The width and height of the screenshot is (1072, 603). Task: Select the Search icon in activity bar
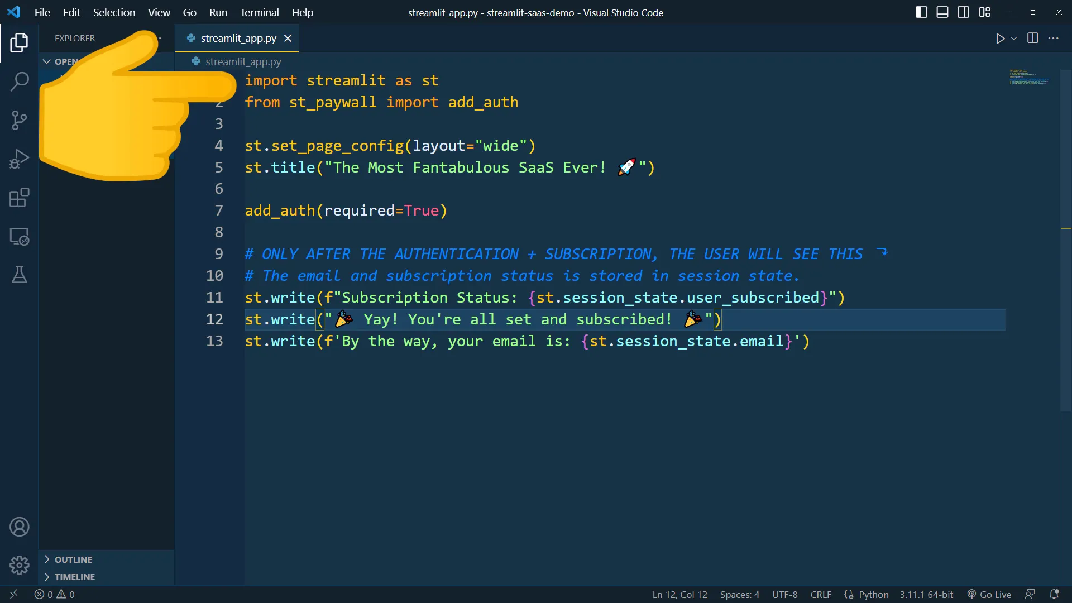pyautogui.click(x=20, y=82)
